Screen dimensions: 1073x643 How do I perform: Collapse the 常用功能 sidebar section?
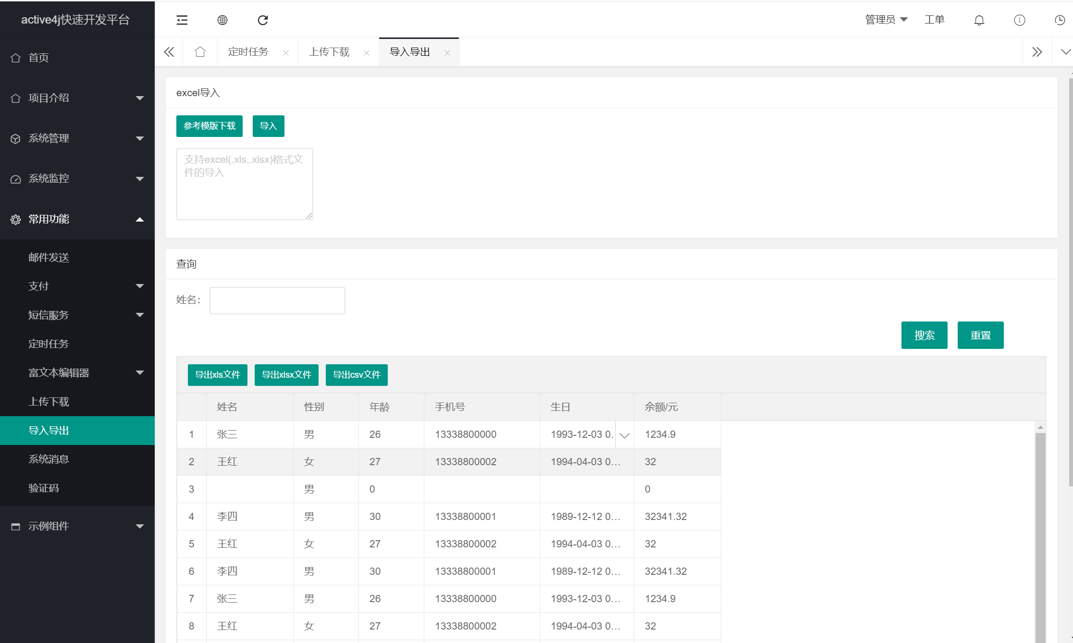(140, 219)
